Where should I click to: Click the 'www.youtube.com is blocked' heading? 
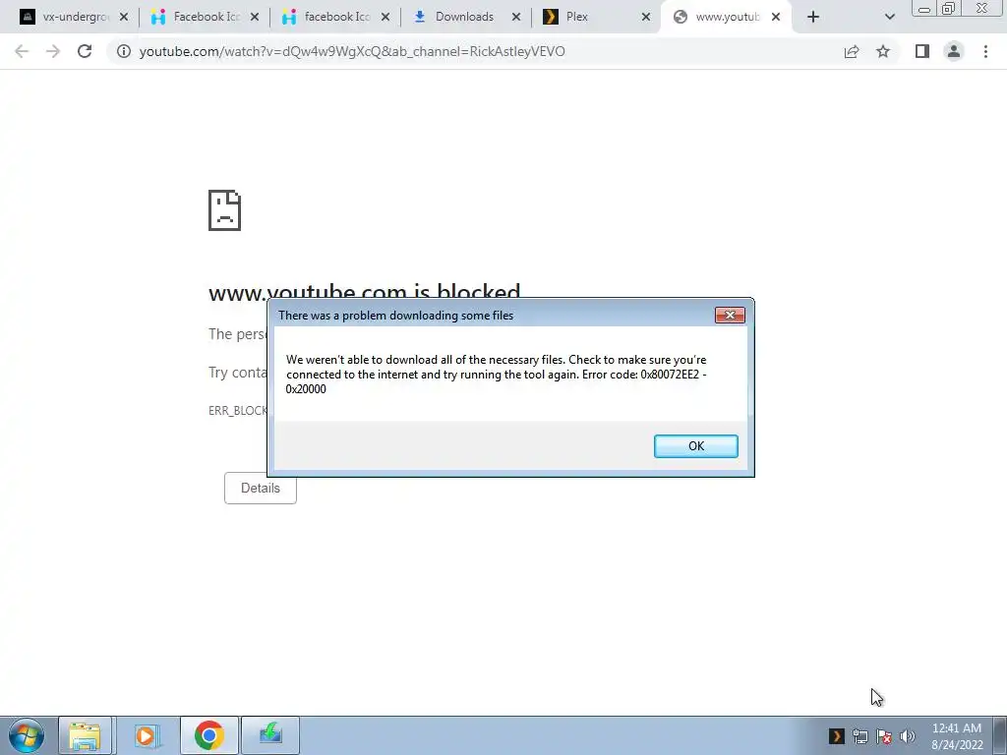click(x=364, y=293)
